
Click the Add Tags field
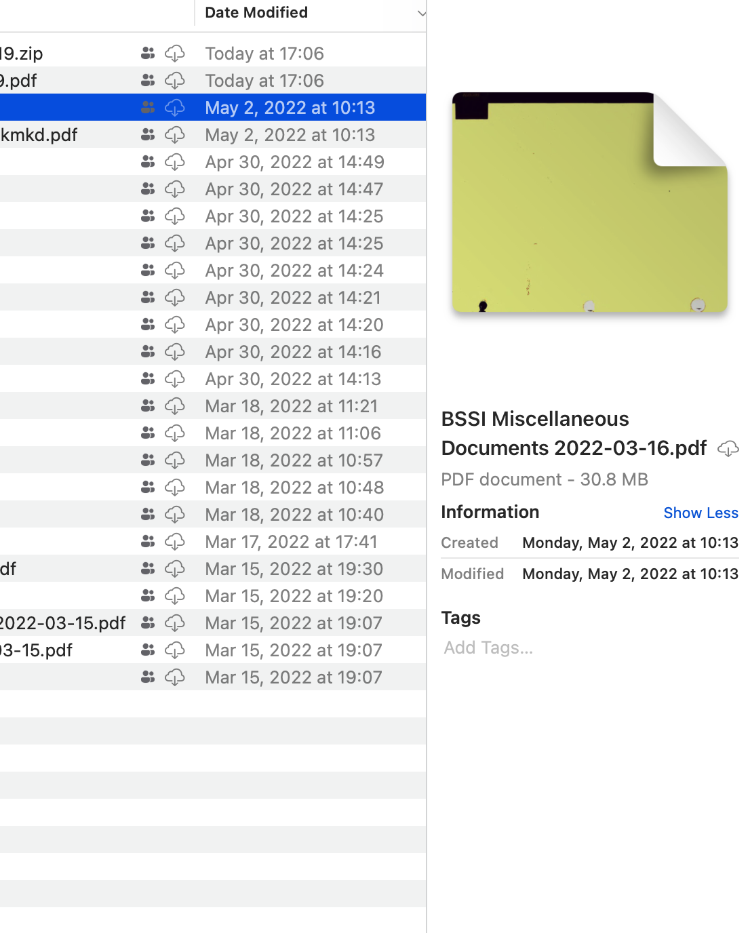(488, 648)
